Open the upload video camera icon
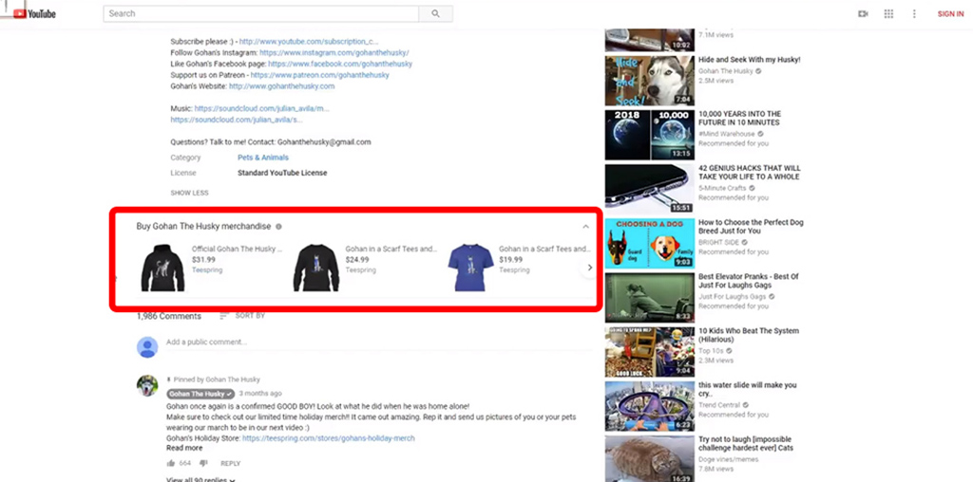Image resolution: width=973 pixels, height=482 pixels. coord(863,13)
